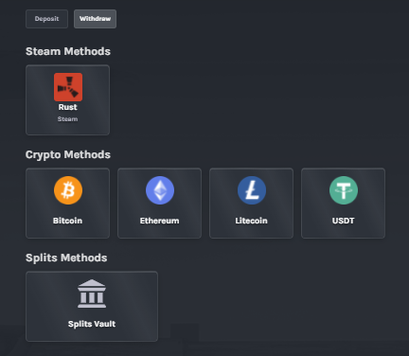
Task: Click the orange Bitcoin coin icon
Action: [68, 190]
